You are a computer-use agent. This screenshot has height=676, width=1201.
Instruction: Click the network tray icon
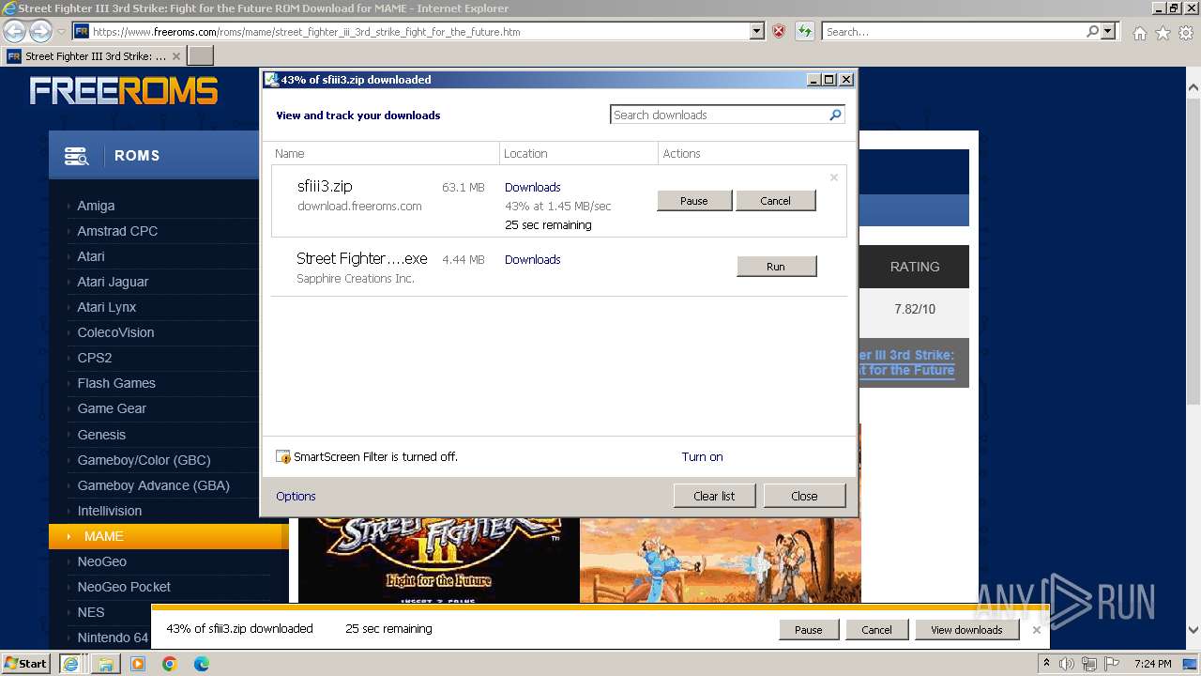coord(1091,664)
